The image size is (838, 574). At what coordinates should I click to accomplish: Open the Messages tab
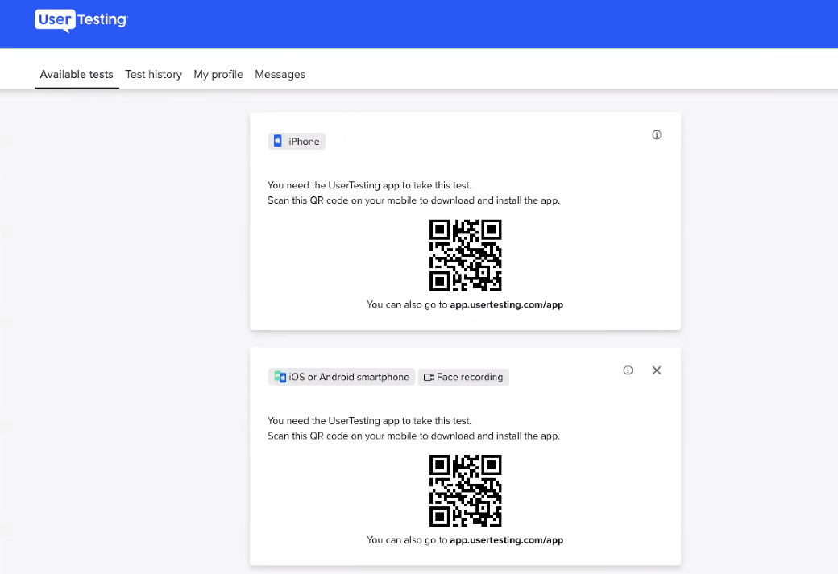click(x=280, y=74)
